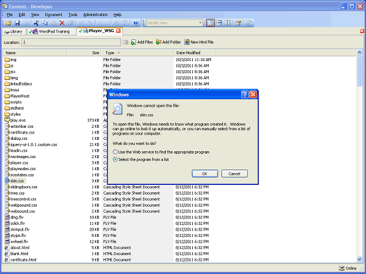Click the img folder icon

tap(7, 59)
